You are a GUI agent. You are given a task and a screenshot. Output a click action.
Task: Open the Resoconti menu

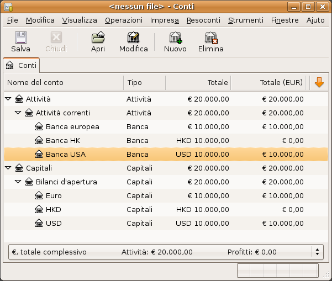203,20
